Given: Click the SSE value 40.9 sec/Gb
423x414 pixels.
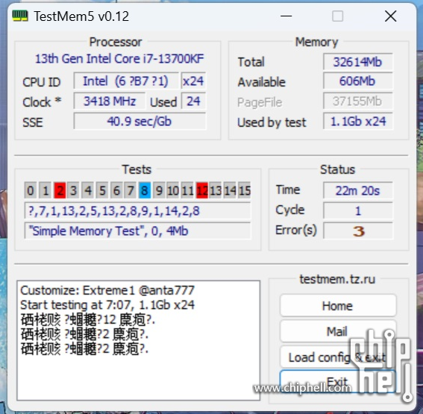Looking at the screenshot, I should (140, 122).
